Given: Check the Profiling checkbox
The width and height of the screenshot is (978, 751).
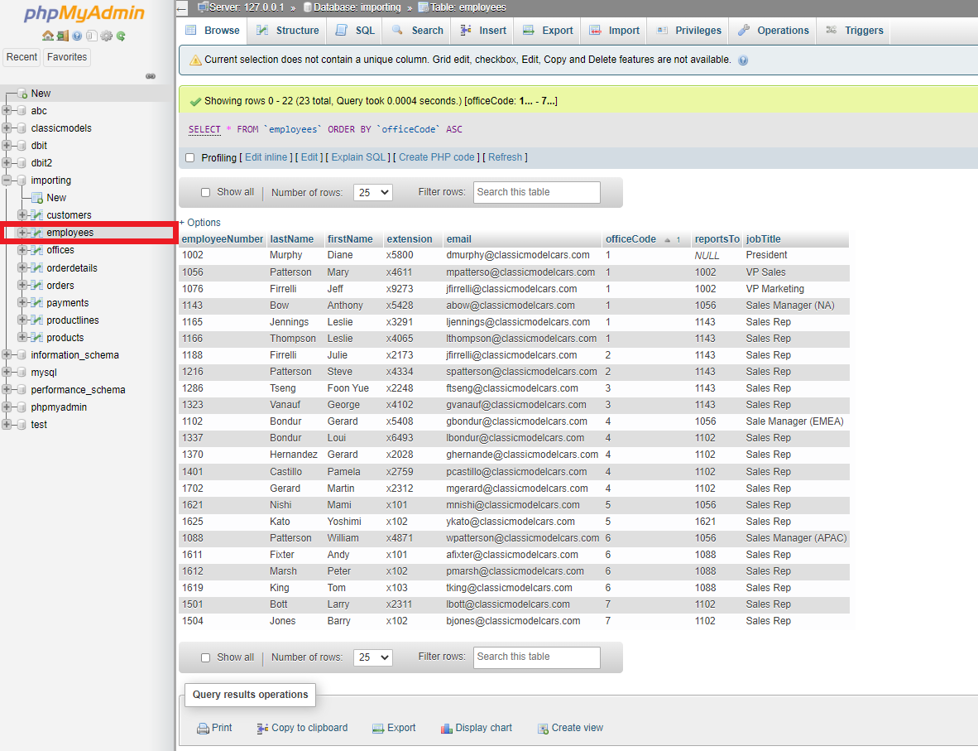Looking at the screenshot, I should [189, 157].
